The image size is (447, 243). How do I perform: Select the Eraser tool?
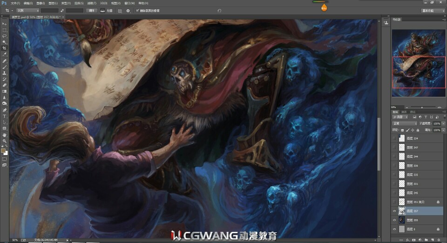point(4,85)
